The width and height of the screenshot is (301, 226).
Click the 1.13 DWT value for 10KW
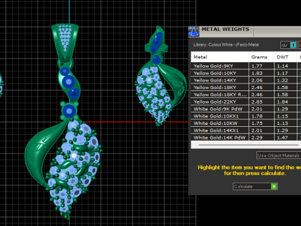point(282,123)
